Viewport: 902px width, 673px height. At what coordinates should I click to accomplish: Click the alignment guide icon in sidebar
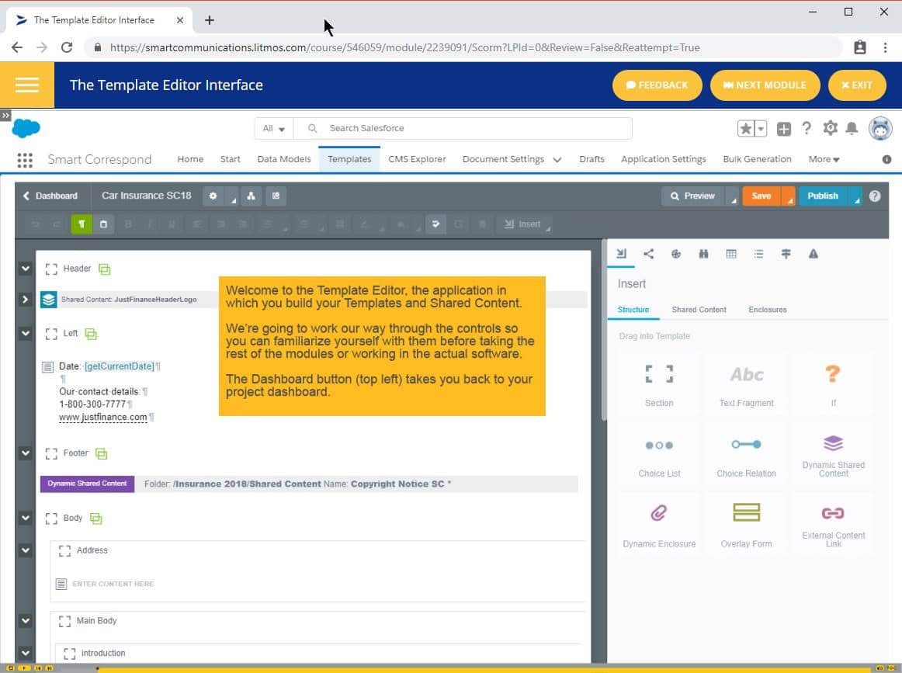[786, 254]
